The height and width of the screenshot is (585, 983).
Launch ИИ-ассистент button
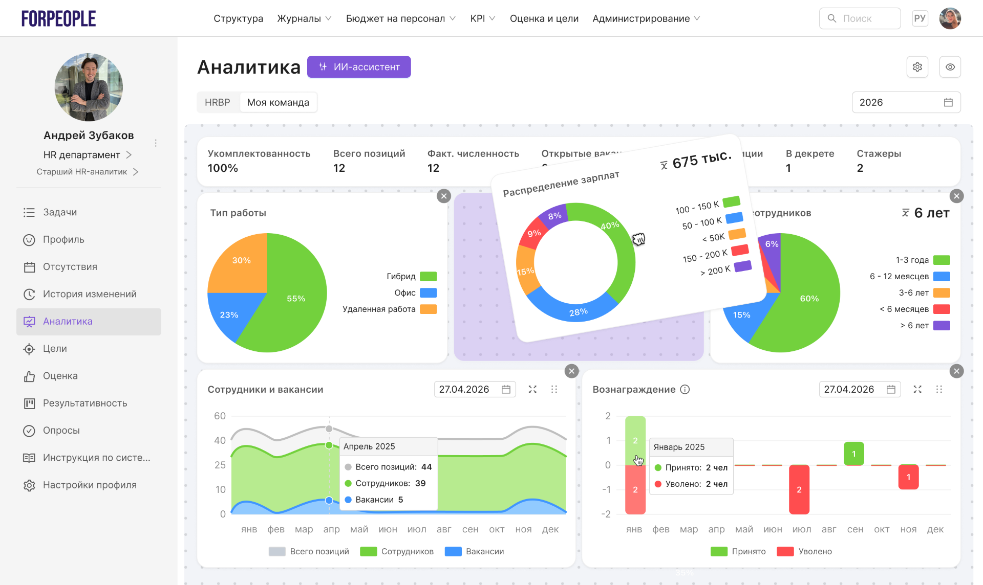(x=359, y=67)
